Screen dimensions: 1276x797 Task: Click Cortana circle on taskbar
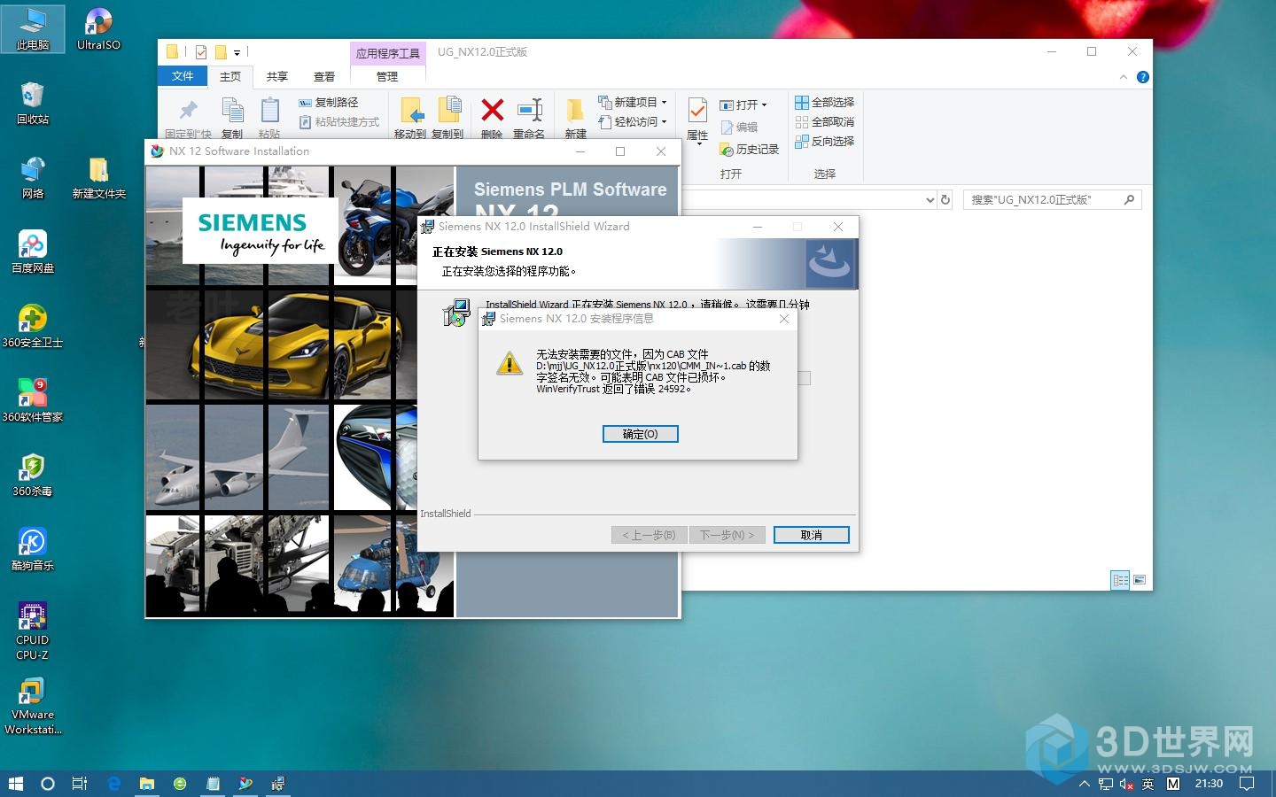[x=48, y=784]
